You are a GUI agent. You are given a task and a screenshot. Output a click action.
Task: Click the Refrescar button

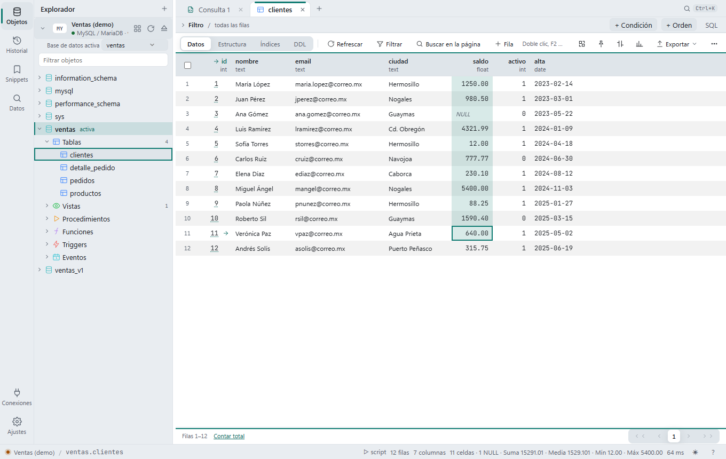(345, 44)
